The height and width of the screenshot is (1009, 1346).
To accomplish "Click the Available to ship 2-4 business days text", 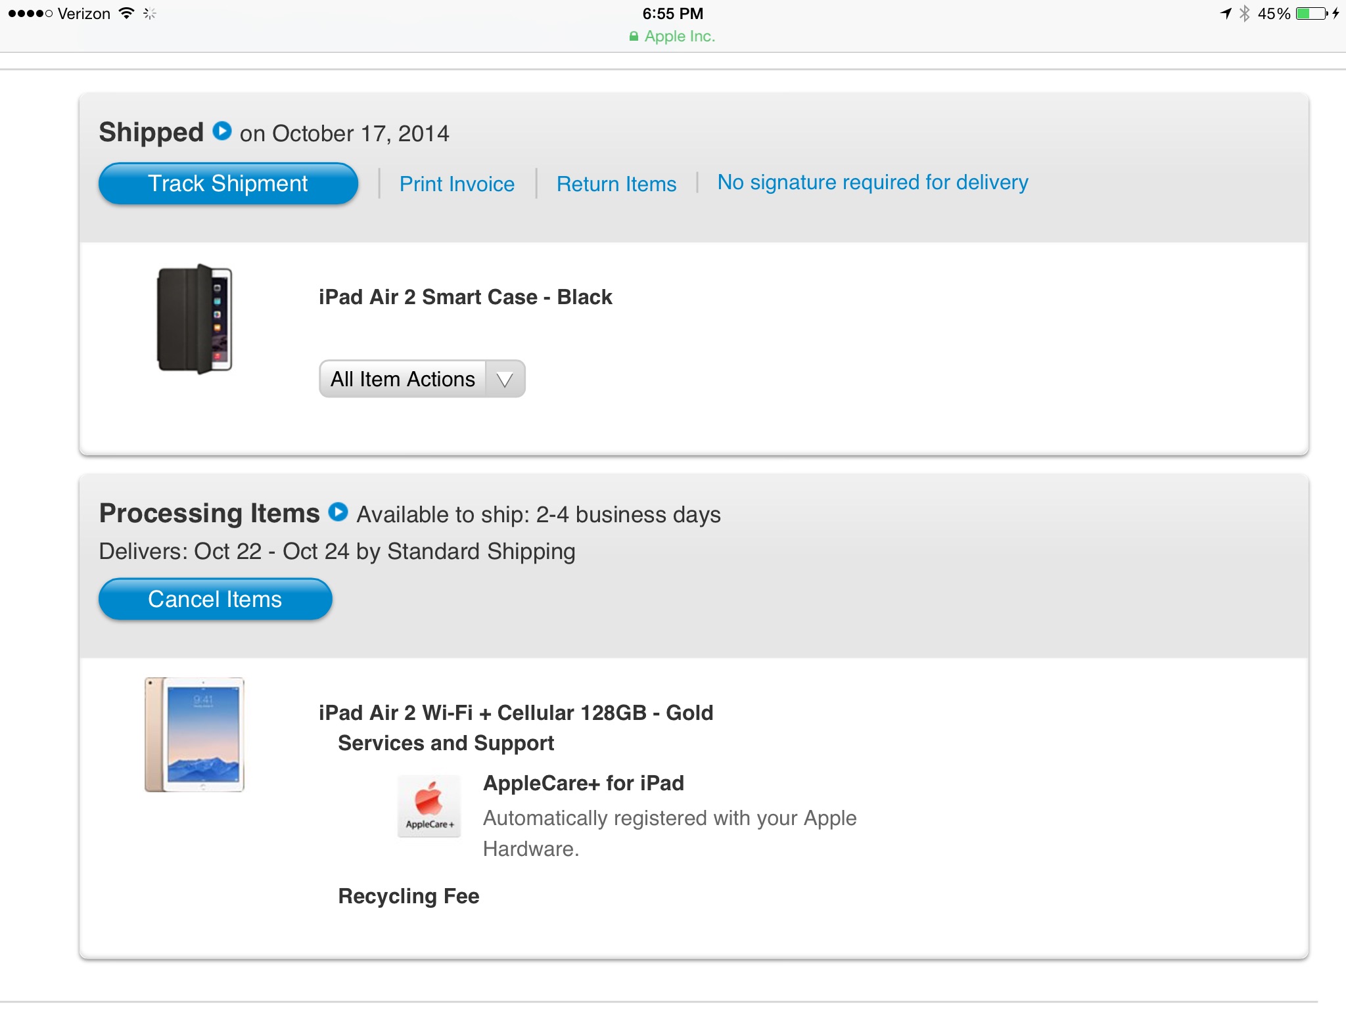I will (539, 514).
